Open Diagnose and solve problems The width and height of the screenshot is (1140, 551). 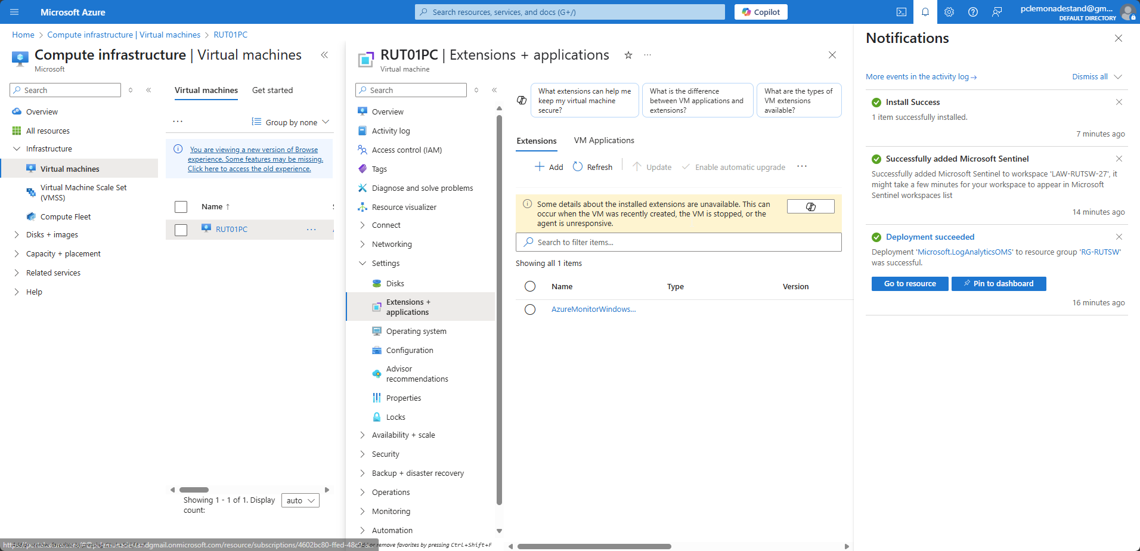(422, 188)
